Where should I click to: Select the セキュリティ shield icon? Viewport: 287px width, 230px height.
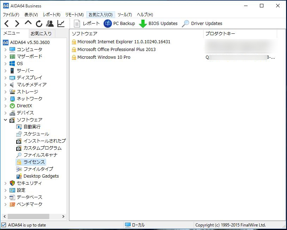pyautogui.click(x=12, y=183)
